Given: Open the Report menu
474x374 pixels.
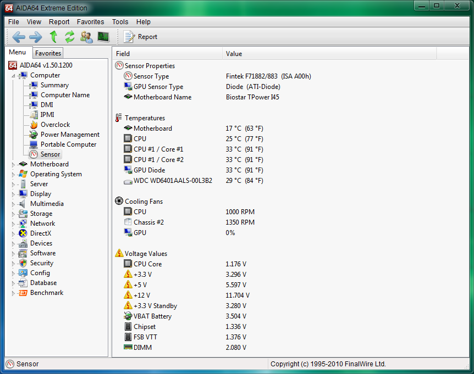Looking at the screenshot, I should click(x=59, y=22).
